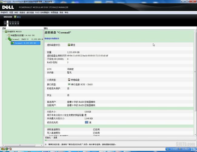Click the 读取高速缓存 已启用 value

tap(96, 129)
